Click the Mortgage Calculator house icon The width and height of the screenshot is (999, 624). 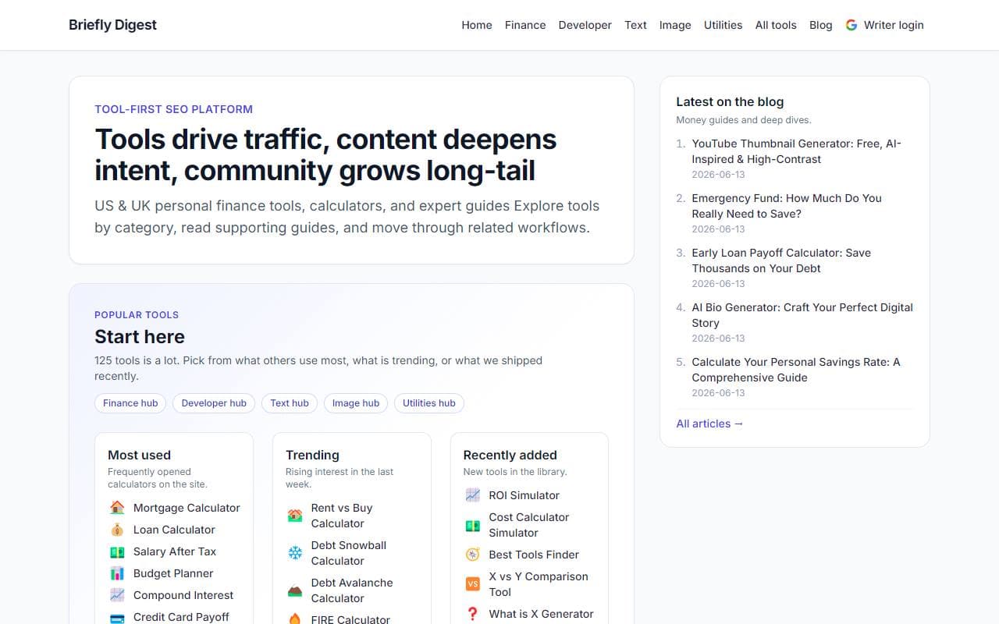pyautogui.click(x=117, y=508)
